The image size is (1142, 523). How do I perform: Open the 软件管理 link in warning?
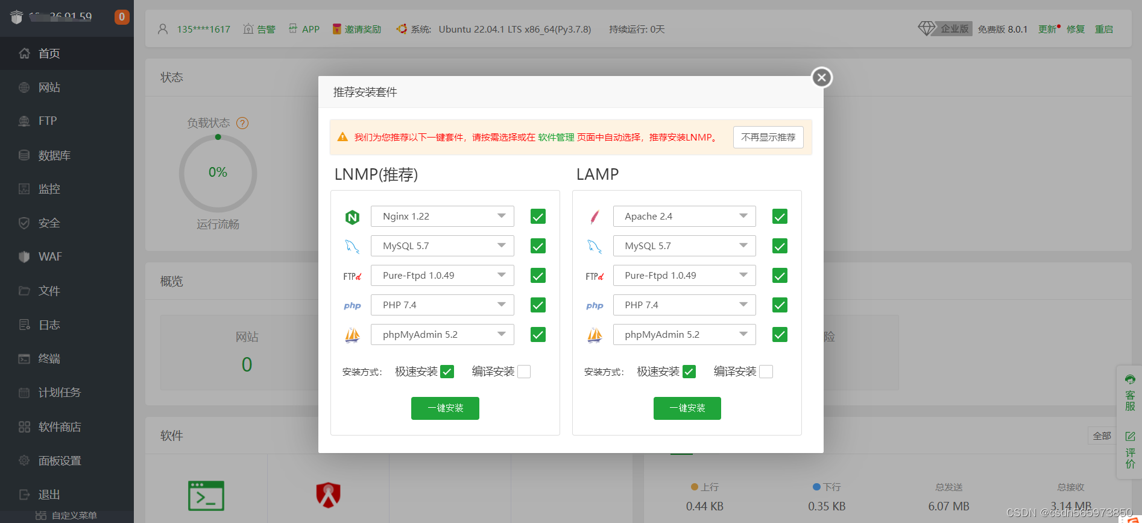556,138
